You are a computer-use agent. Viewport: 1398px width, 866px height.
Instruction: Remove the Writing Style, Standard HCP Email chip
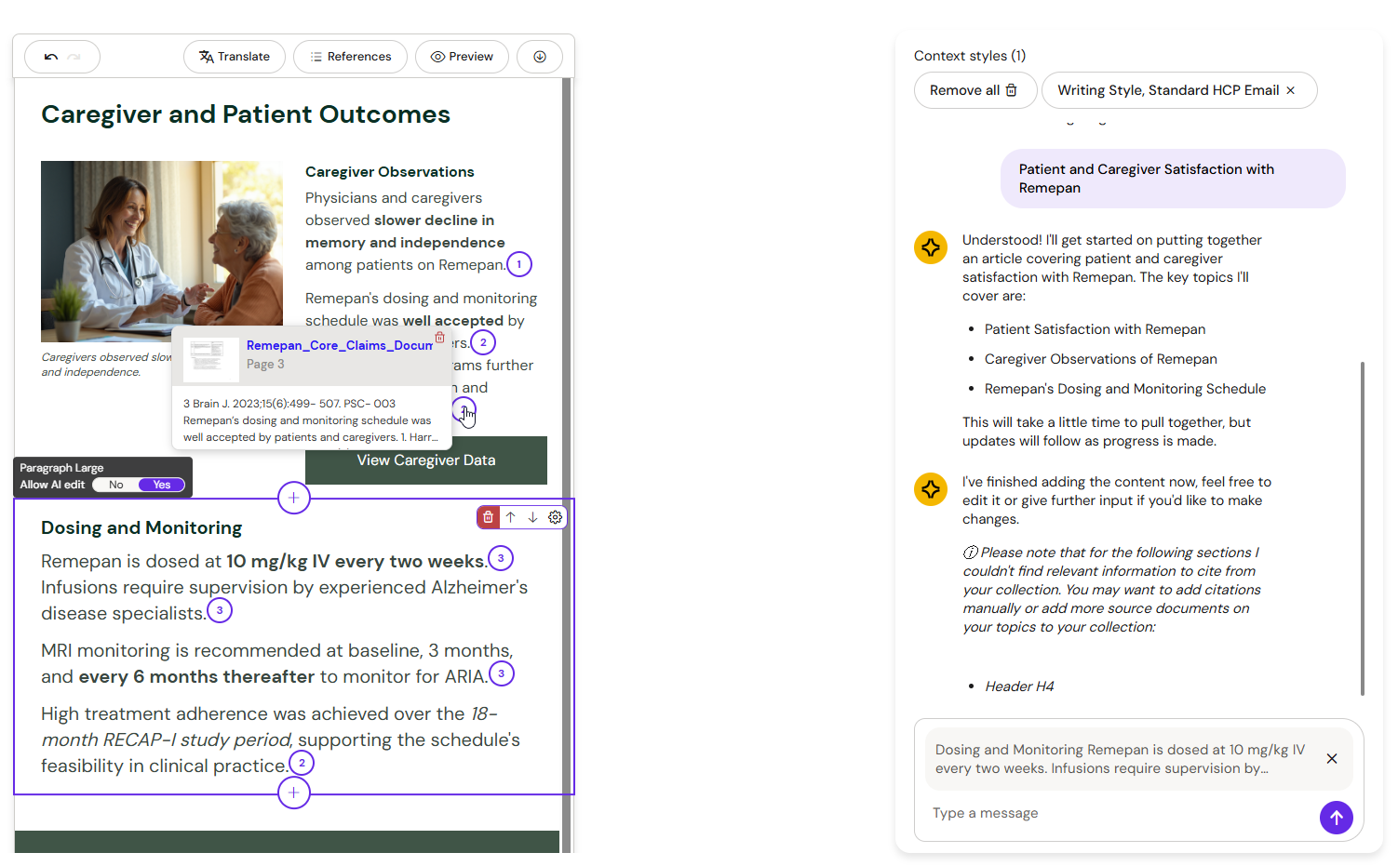point(1291,90)
